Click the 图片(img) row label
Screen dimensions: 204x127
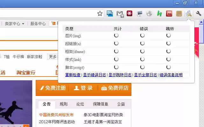pos(73,36)
